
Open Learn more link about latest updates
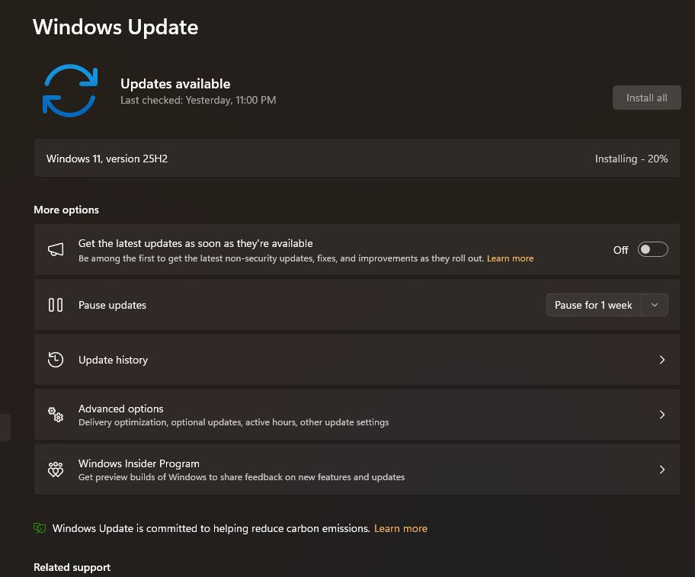[510, 258]
